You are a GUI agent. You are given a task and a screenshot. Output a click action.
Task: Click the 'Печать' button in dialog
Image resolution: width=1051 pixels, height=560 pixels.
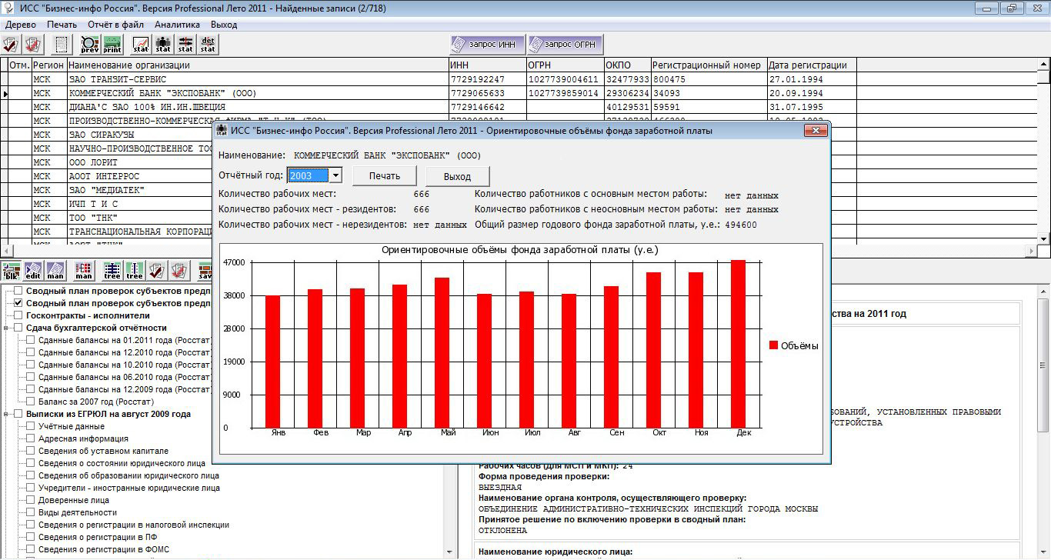(x=384, y=176)
